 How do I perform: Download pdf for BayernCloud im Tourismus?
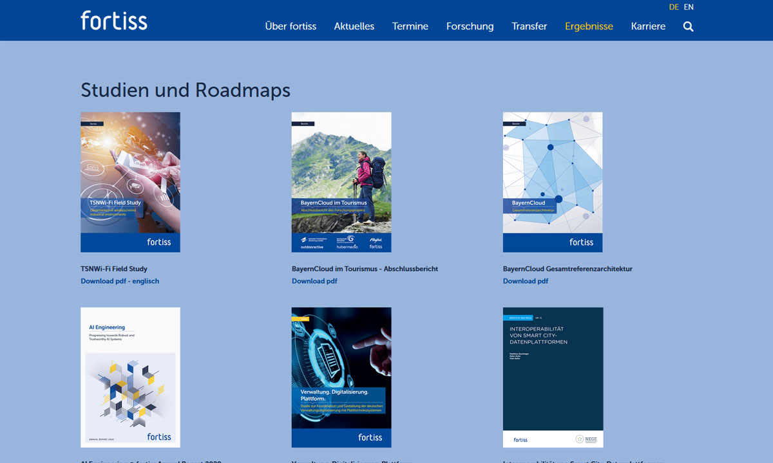point(314,281)
